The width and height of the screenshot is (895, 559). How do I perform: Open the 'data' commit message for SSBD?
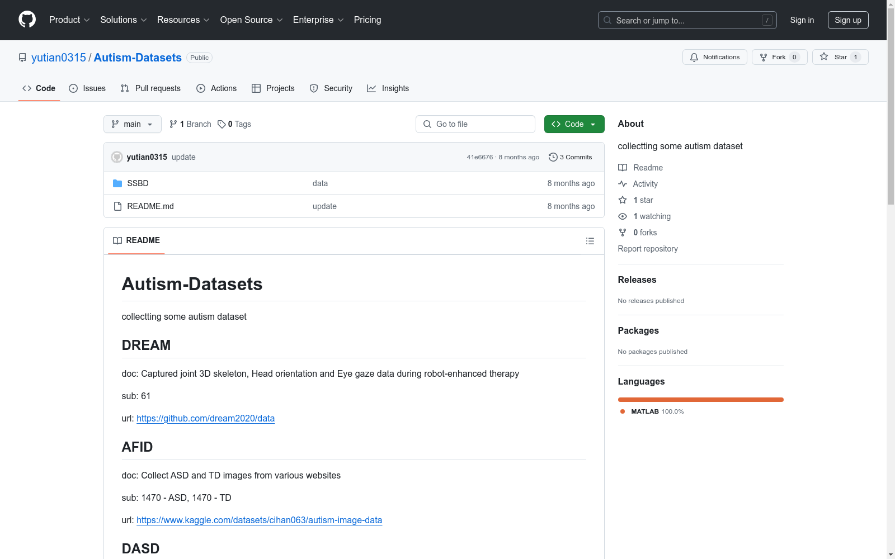pyautogui.click(x=320, y=183)
